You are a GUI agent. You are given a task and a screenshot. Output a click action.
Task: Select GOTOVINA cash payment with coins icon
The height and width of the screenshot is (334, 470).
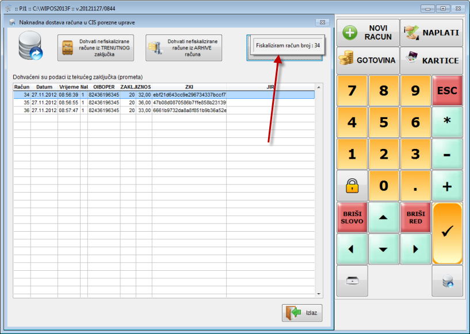point(368,60)
